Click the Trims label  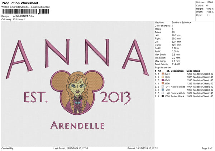click(158, 32)
